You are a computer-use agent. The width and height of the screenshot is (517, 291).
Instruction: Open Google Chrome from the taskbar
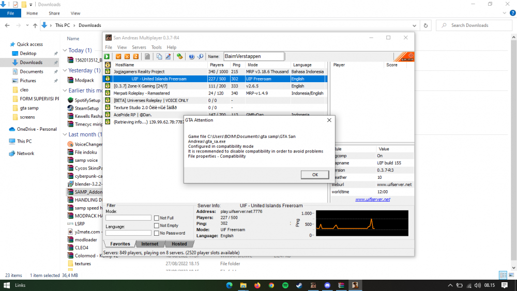271,285
